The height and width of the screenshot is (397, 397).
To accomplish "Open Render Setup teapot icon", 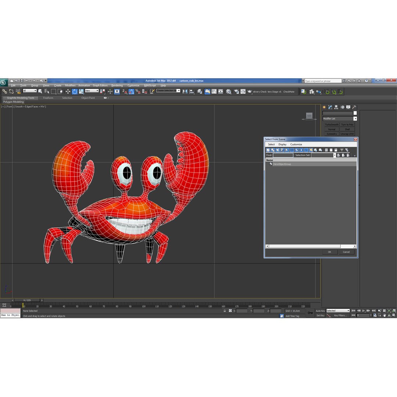I will click(x=236, y=92).
